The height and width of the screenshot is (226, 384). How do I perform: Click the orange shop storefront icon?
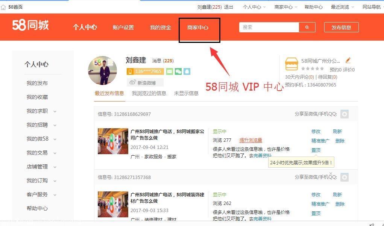pyautogui.click(x=291, y=64)
